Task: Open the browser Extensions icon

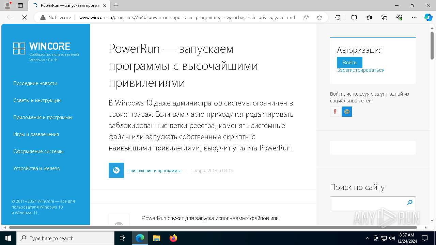Action: pyautogui.click(x=338, y=17)
